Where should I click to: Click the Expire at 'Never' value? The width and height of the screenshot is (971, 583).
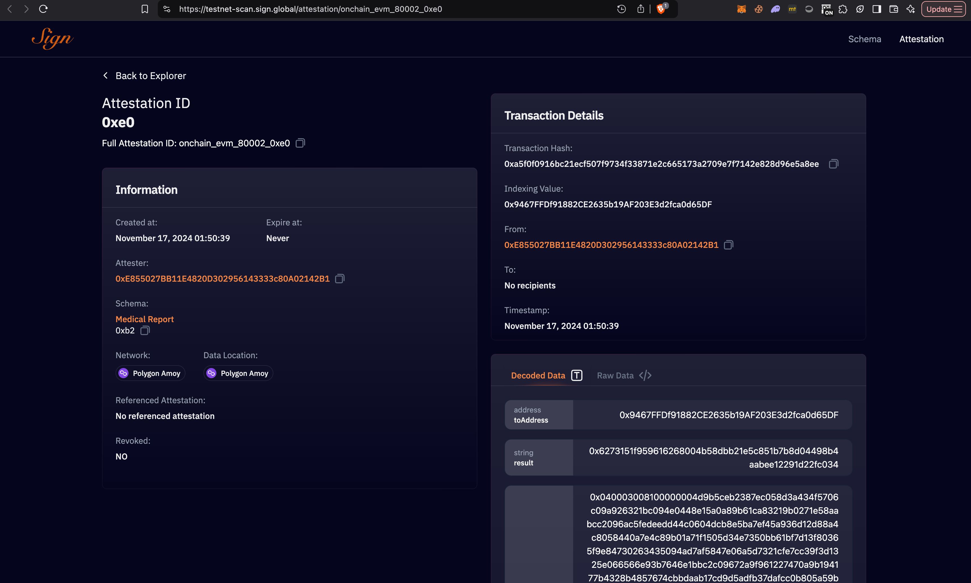pos(277,238)
